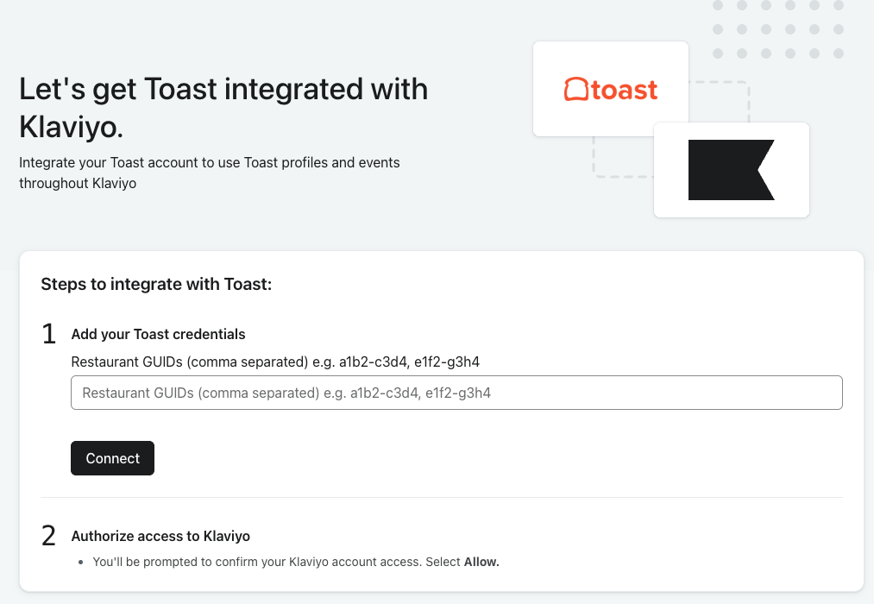Click the Restaurant GUIDs field label
Viewport: 874px width, 604px height.
(274, 362)
